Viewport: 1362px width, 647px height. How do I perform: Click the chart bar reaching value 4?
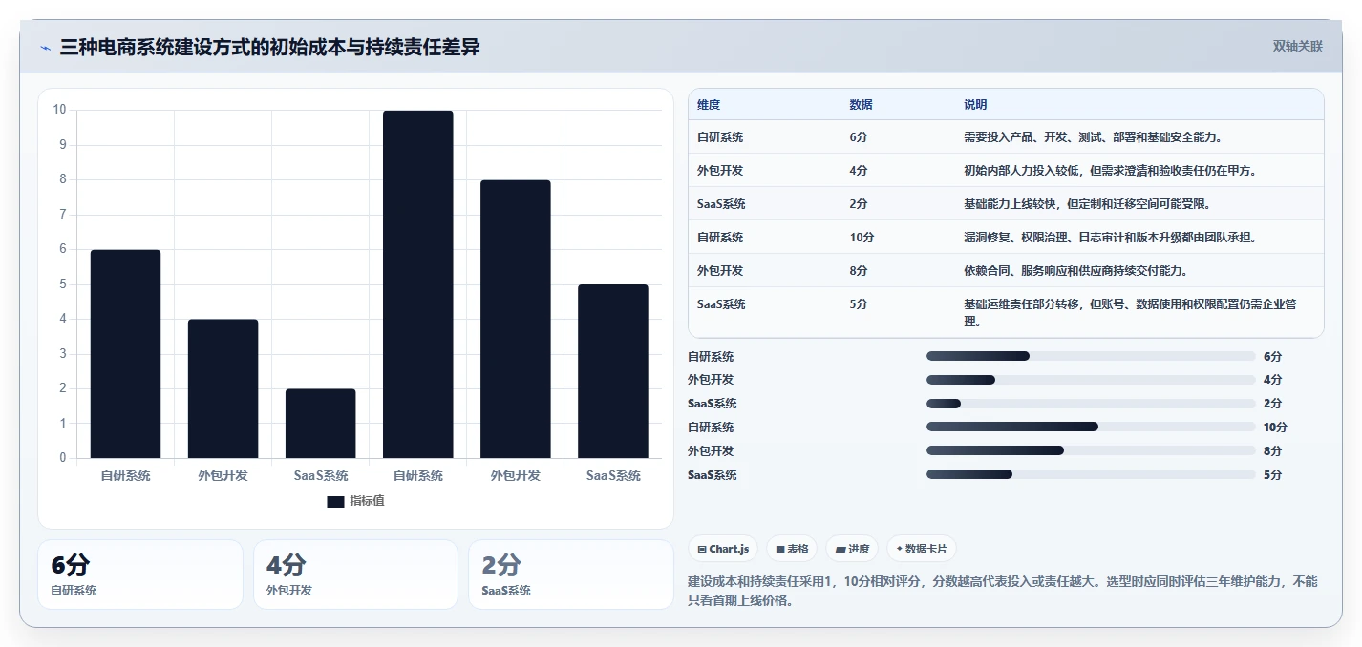tap(223, 388)
